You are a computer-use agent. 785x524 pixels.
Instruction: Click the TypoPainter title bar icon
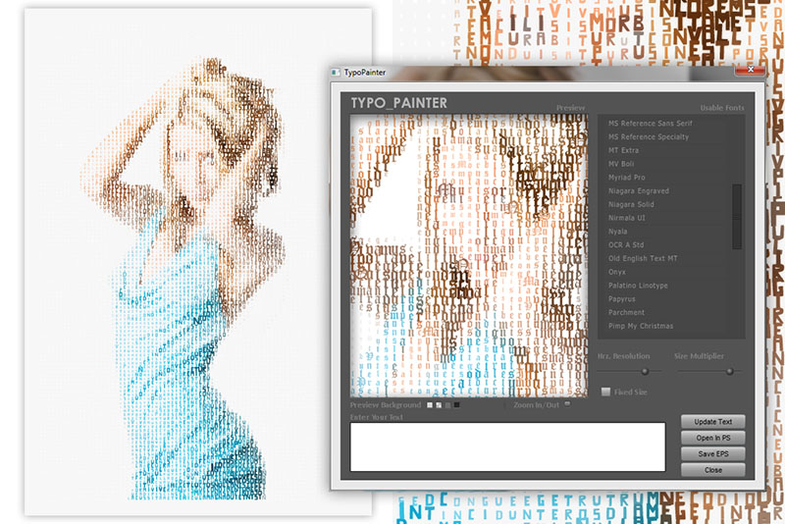click(336, 73)
